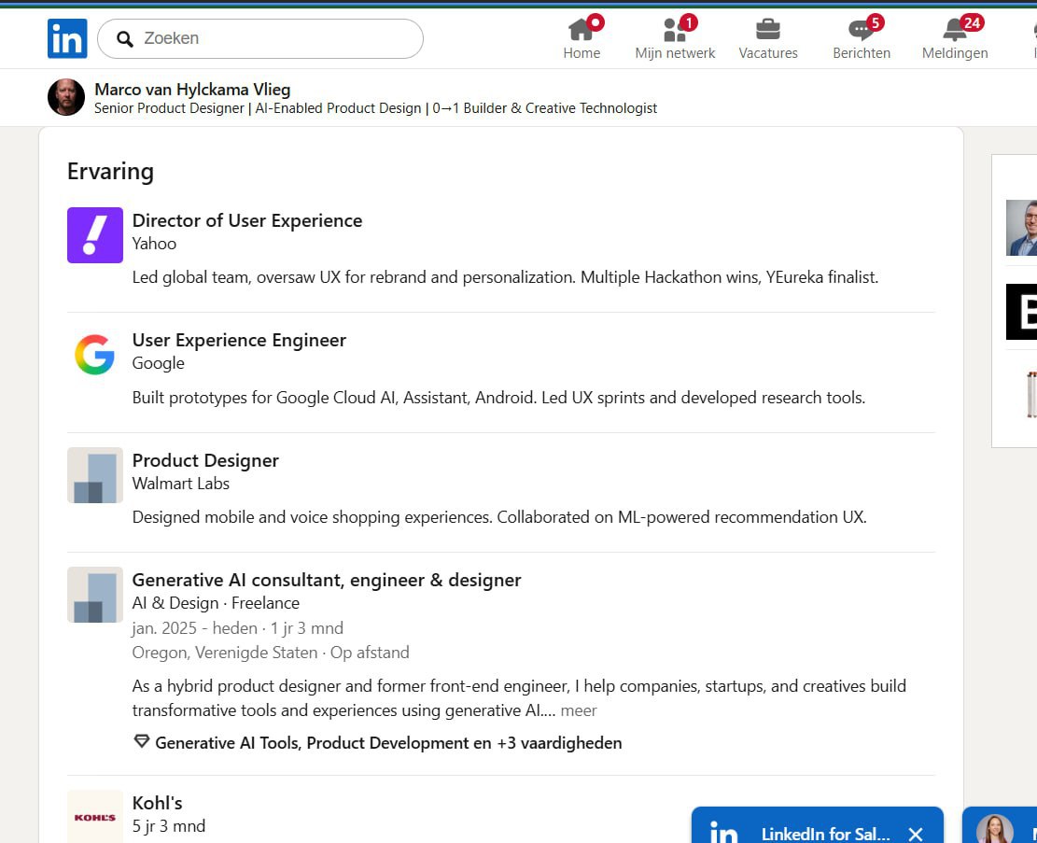Click the LinkedIn logo icon
The width and height of the screenshot is (1037, 843).
pyautogui.click(x=67, y=38)
